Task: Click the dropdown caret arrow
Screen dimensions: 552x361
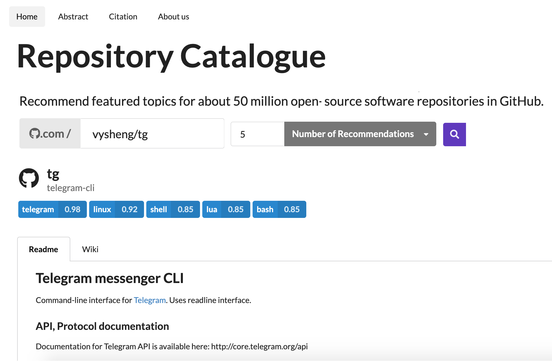Action: (426, 134)
